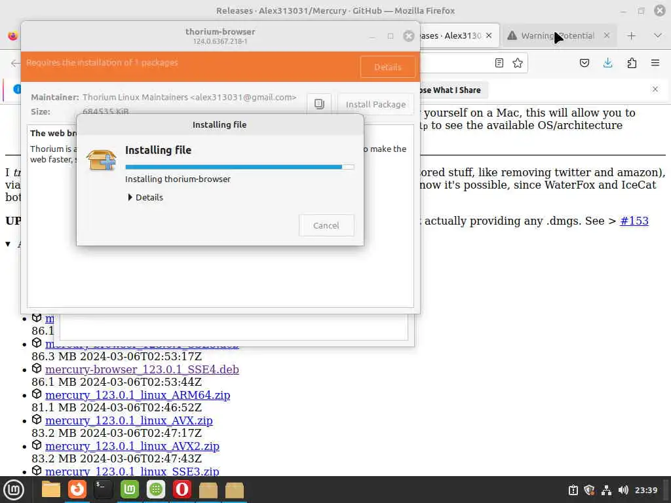The image size is (671, 503).
Task: Download mercury_123.0.1_linux_SSE3.zip
Action: 132,471
